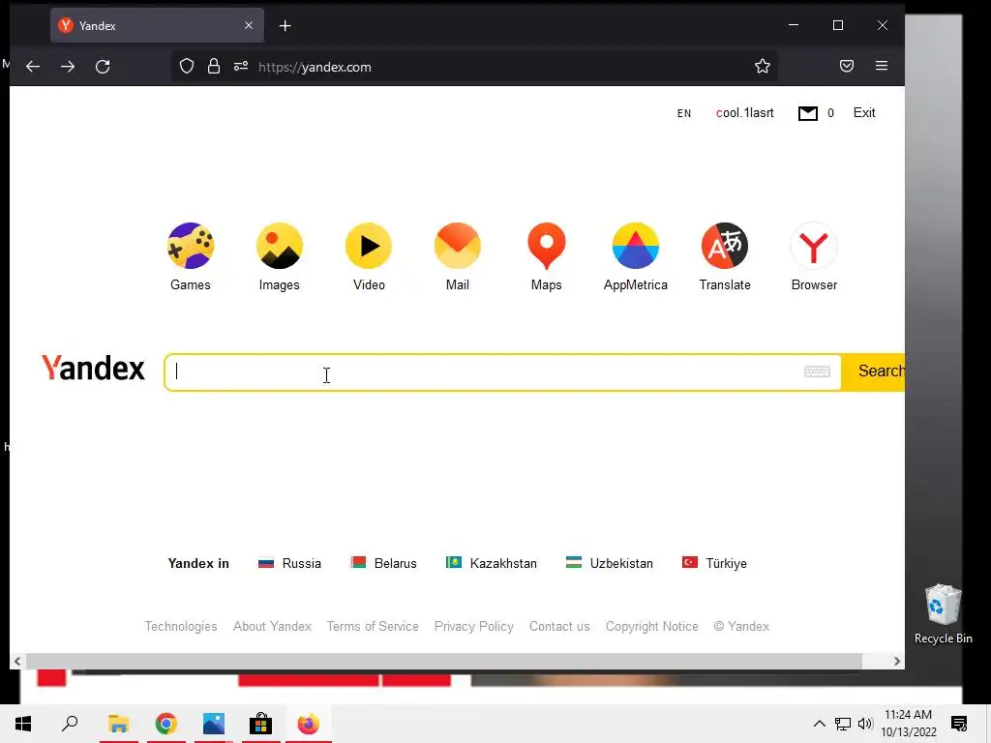Viewport: 991px width, 743px height.
Task: Open Yandex Games icon
Action: 191,247
